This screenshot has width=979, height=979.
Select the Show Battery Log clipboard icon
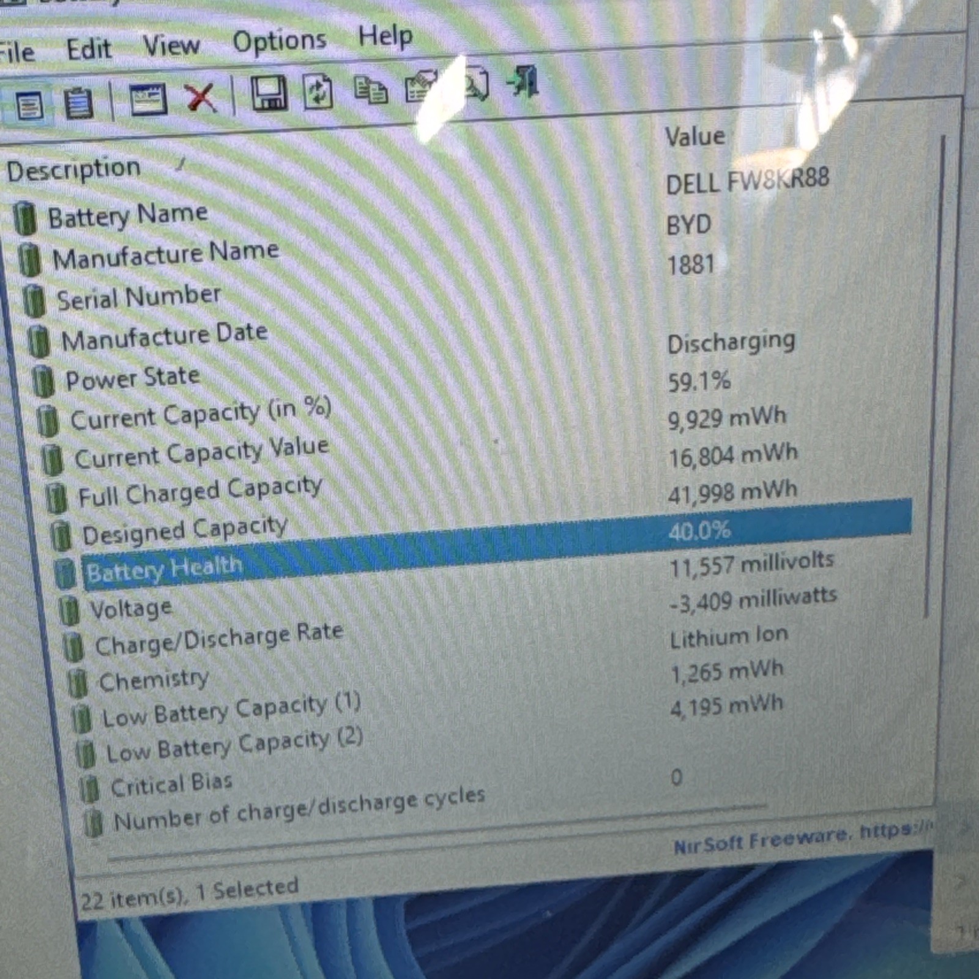(78, 104)
